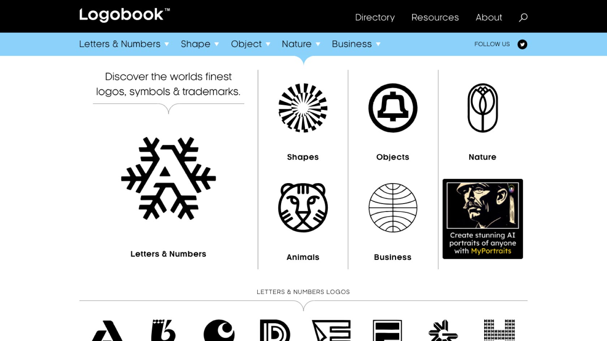607x341 pixels.
Task: Expand the Shape dropdown menu
Action: pos(200,44)
